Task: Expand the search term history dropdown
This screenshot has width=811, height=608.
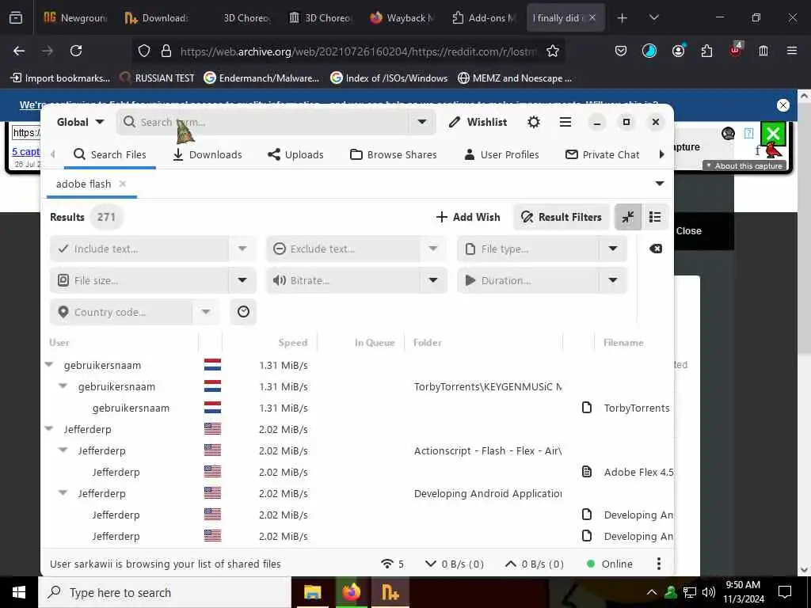Action: tap(422, 122)
